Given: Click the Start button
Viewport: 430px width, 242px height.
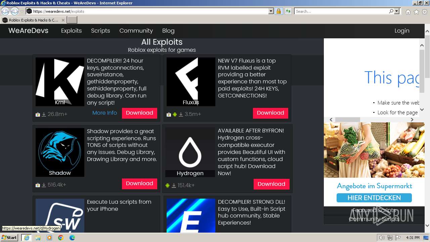Looking at the screenshot, I should [x=9, y=238].
